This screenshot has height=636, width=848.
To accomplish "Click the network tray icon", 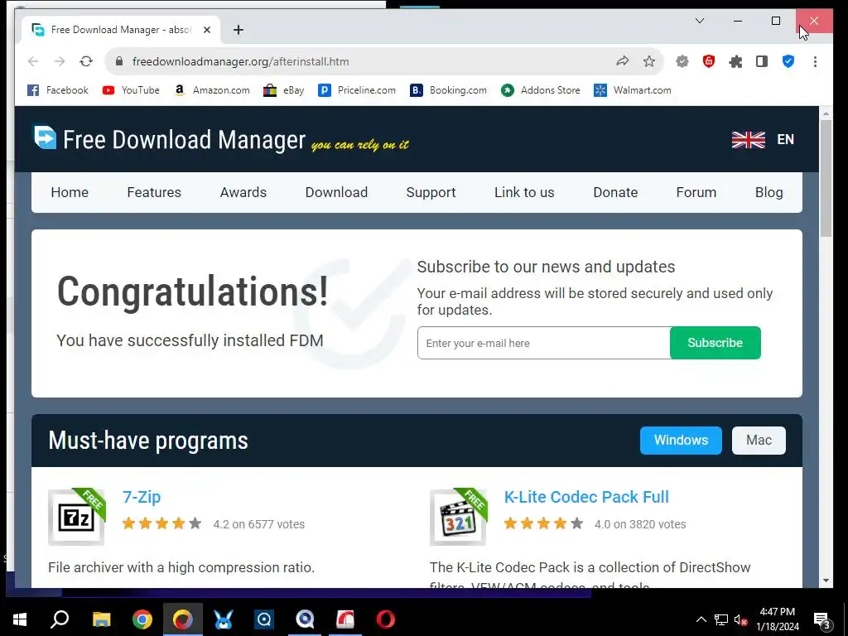I will (x=721, y=619).
